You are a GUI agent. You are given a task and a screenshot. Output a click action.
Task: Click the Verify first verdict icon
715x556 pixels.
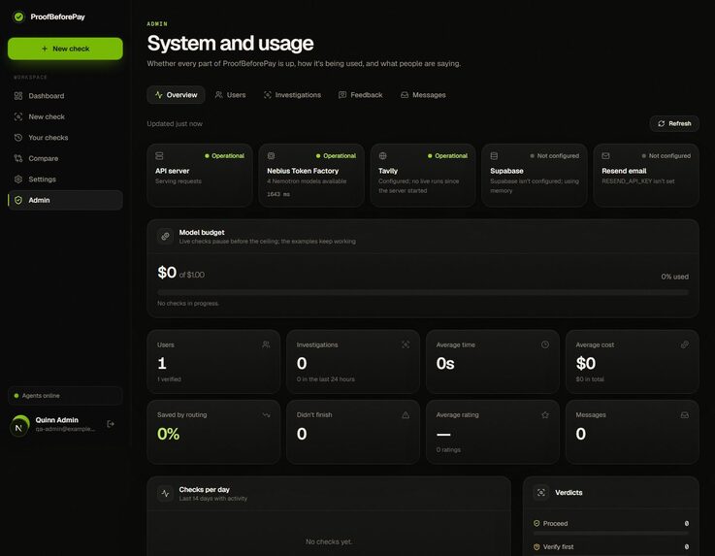pos(536,547)
